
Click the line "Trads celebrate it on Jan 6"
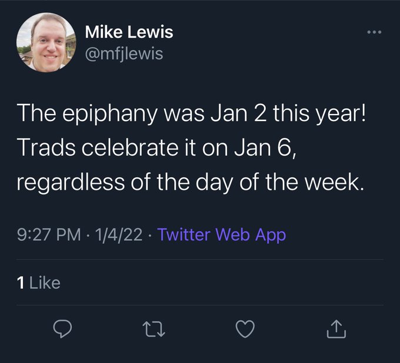157,148
